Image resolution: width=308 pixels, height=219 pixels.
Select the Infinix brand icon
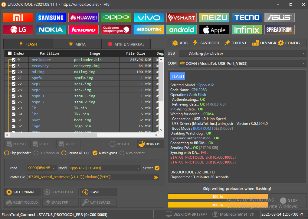coord(247,30)
